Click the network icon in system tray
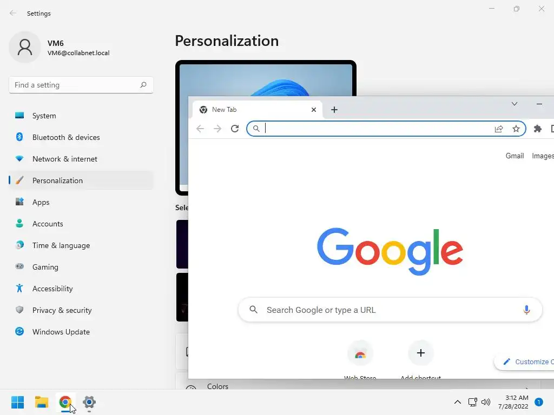554x415 pixels. pos(472,402)
